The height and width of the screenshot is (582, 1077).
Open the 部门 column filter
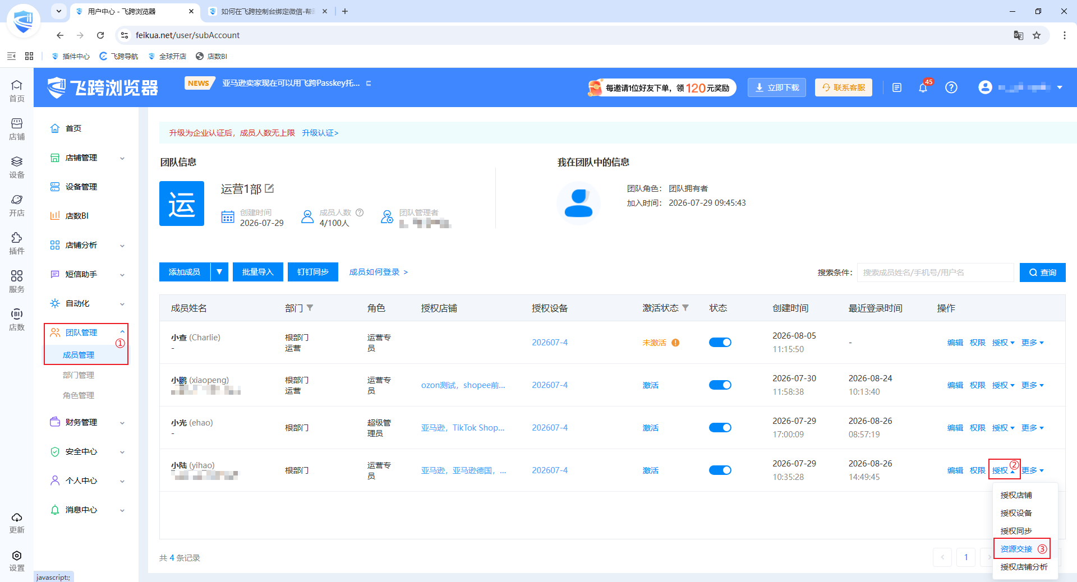pyautogui.click(x=310, y=308)
